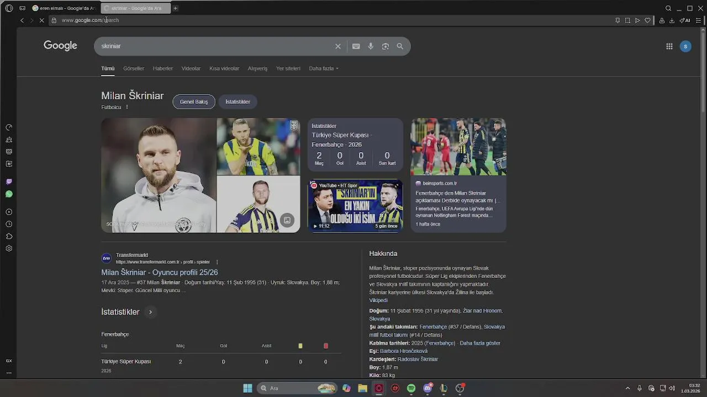The height and width of the screenshot is (397, 707).
Task: Open the WhatsApp sidebar icon
Action: pyautogui.click(x=9, y=194)
